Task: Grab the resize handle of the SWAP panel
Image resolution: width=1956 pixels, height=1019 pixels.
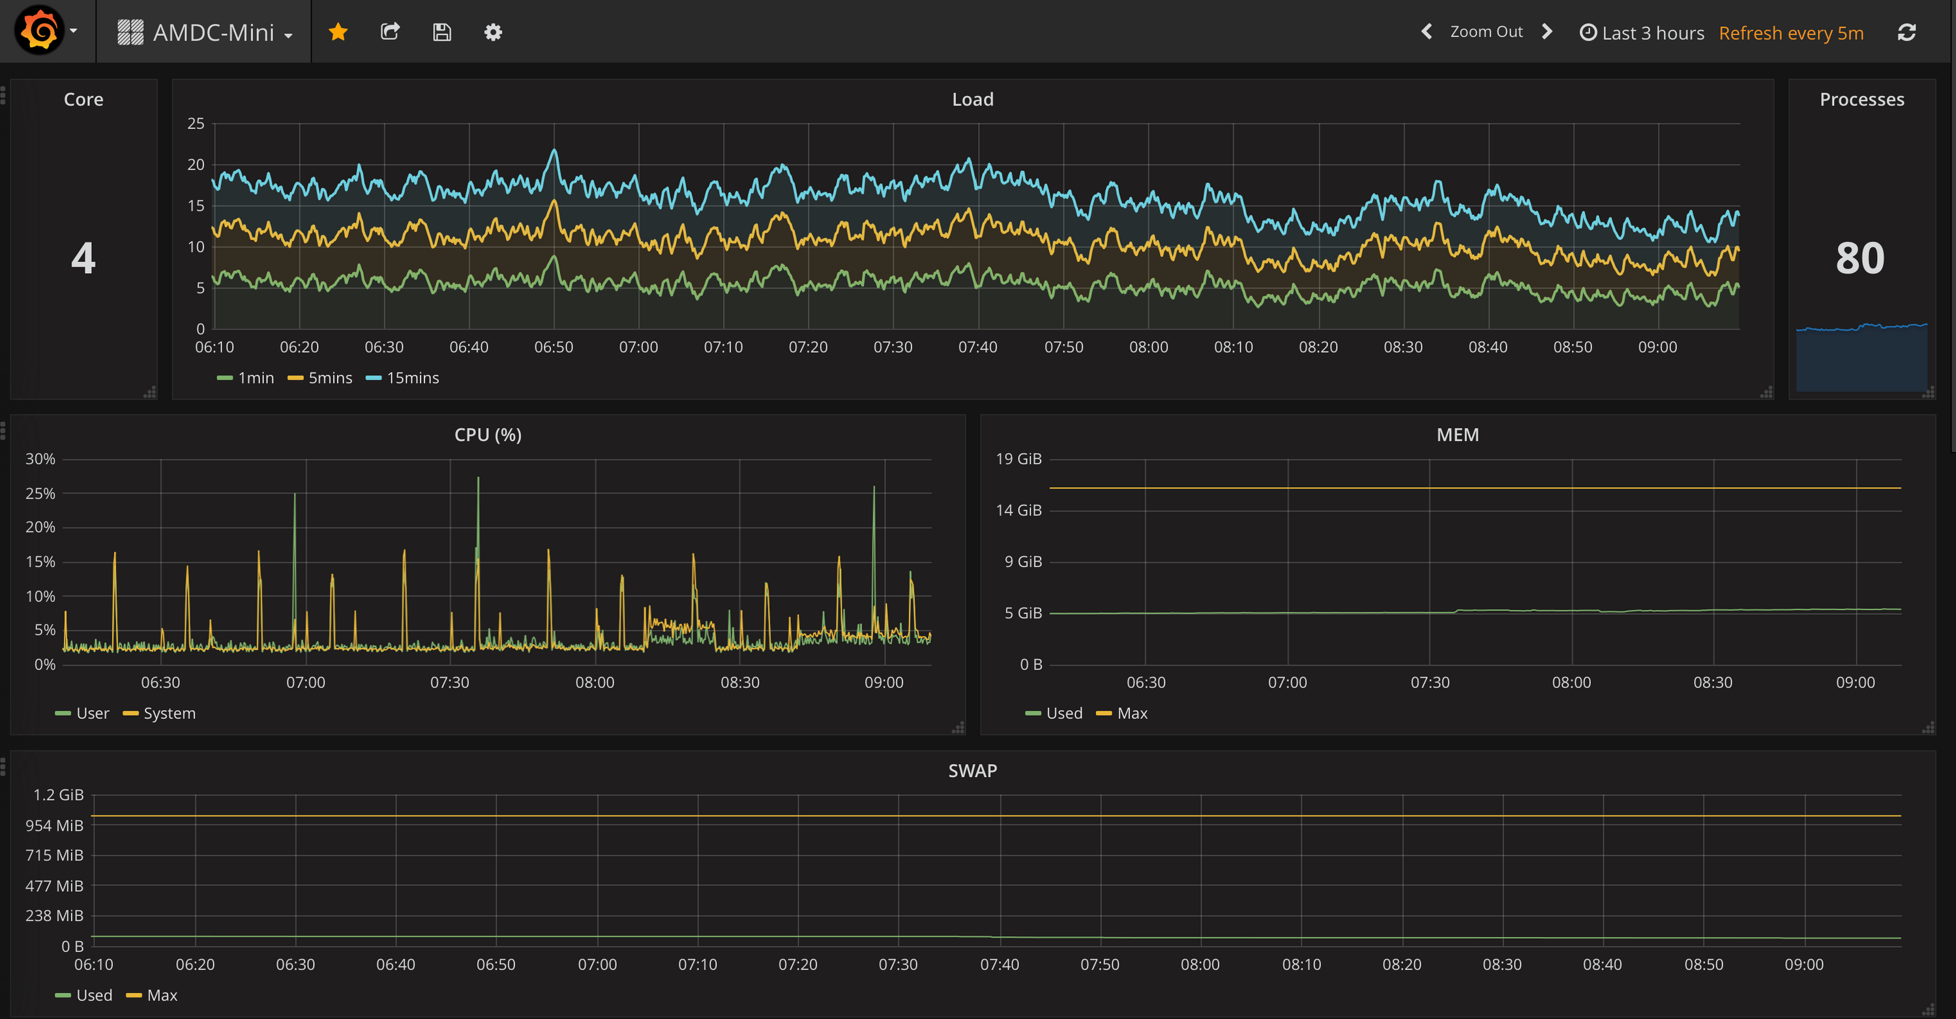Action: pyautogui.click(x=1929, y=1010)
